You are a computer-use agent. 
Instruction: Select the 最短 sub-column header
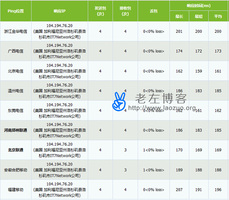(199, 16)
